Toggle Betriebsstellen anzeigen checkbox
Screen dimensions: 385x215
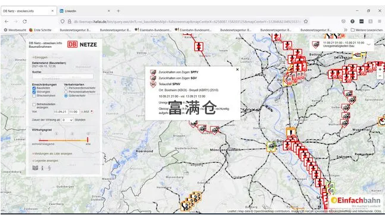click(34, 105)
